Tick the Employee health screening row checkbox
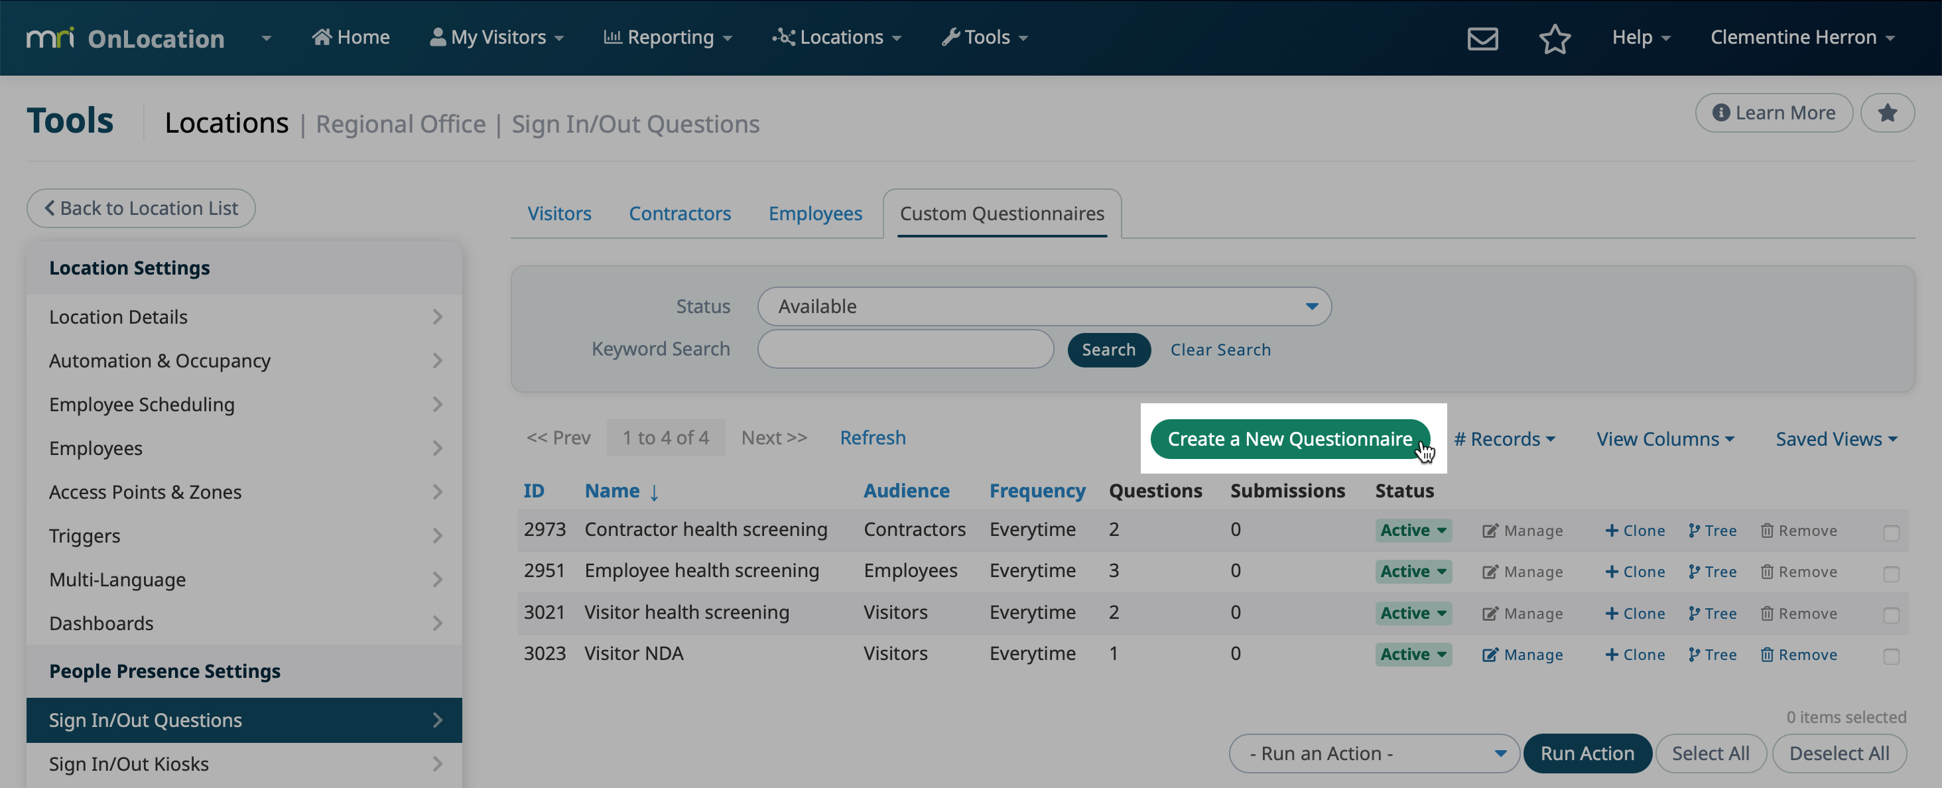This screenshot has height=788, width=1942. point(1891,573)
